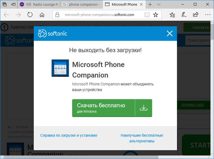Open the Microsoft Phone Companion app thumbnail
Screen dimensions: 214x159
click(60, 68)
